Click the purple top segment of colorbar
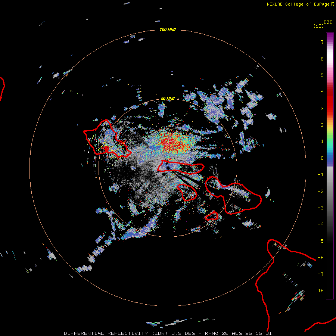This screenshot has height=336, width=336. pyautogui.click(x=330, y=37)
